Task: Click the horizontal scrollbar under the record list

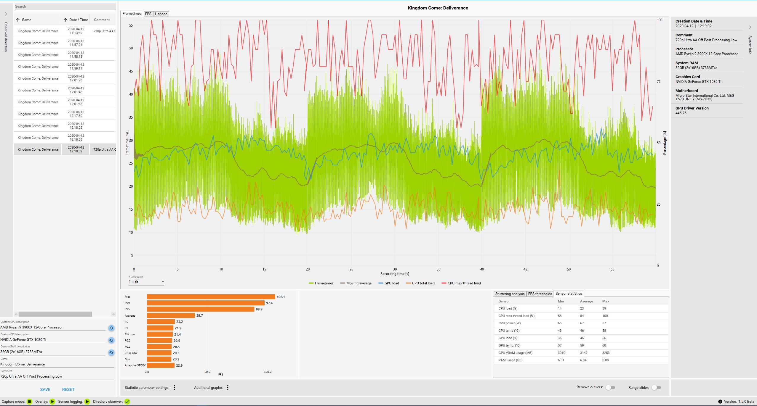Action: pyautogui.click(x=55, y=314)
